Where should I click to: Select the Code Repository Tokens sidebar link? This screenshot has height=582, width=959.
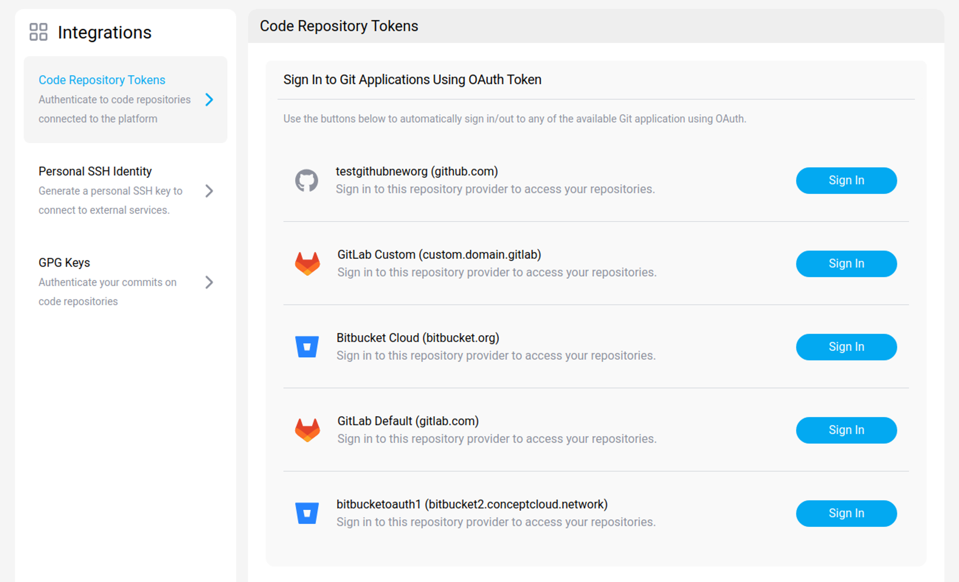(102, 80)
